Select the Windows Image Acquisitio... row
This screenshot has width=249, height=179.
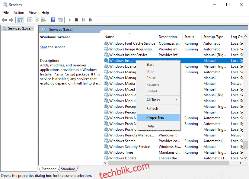tap(174, 49)
